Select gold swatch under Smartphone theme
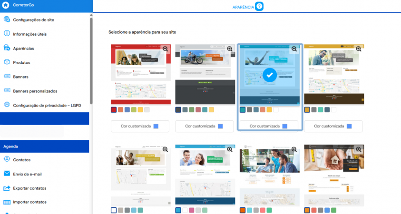401x214 pixels. coord(307,110)
